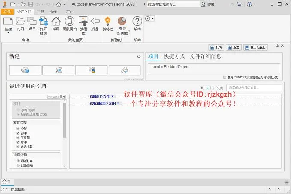Create a new drawing from template button
This screenshot has height=194, width=291.
91,70
